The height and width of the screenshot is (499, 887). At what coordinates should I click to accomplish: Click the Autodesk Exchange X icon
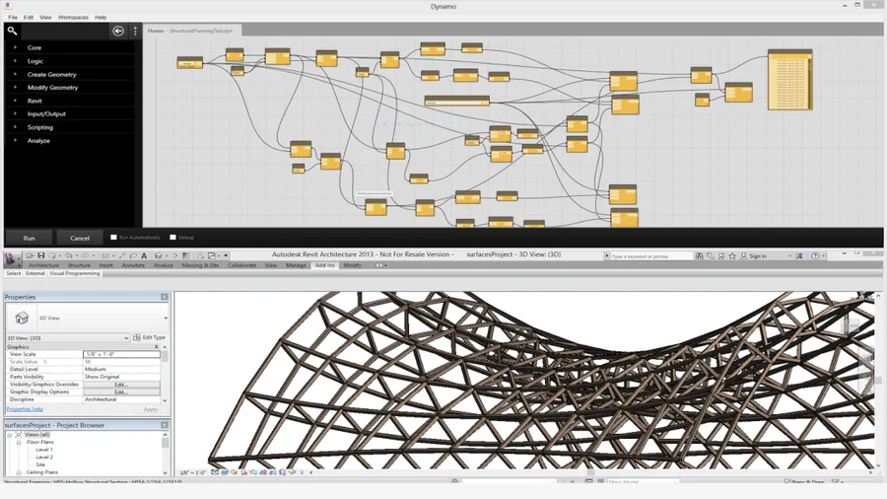798,256
